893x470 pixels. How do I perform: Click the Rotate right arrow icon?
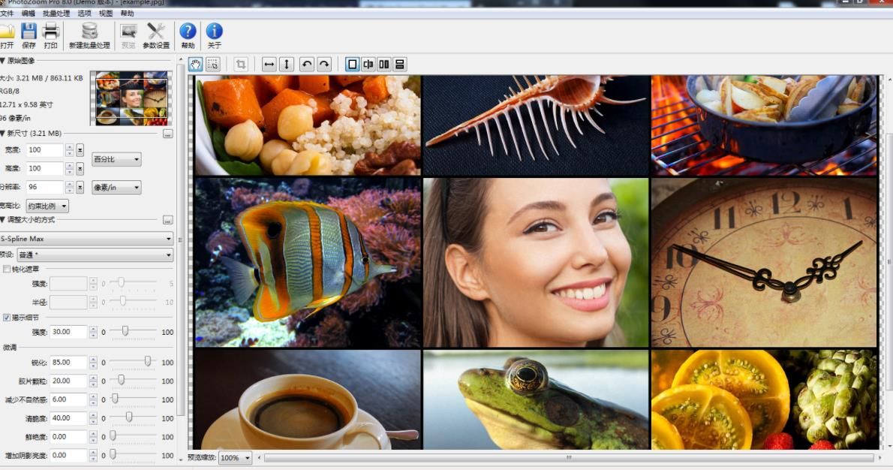click(322, 65)
